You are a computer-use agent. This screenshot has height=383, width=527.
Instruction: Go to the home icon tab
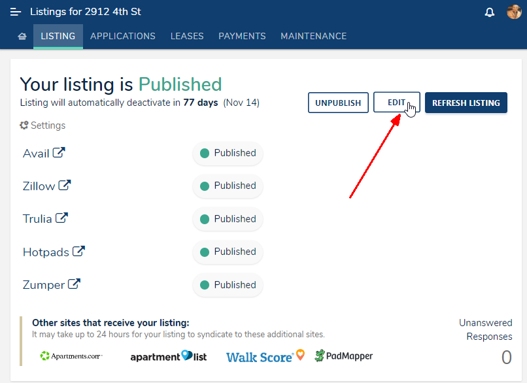(x=22, y=37)
